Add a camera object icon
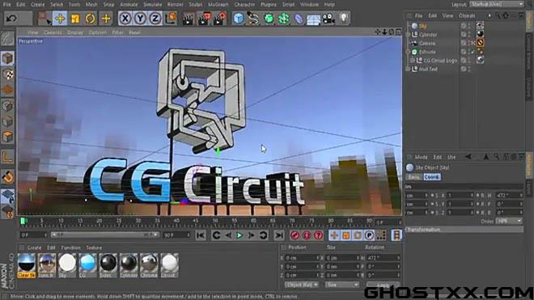 click(x=328, y=19)
